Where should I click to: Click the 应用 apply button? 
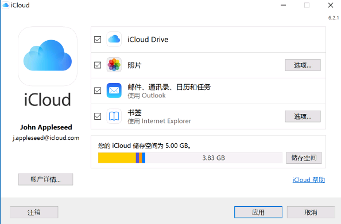tap(258, 212)
